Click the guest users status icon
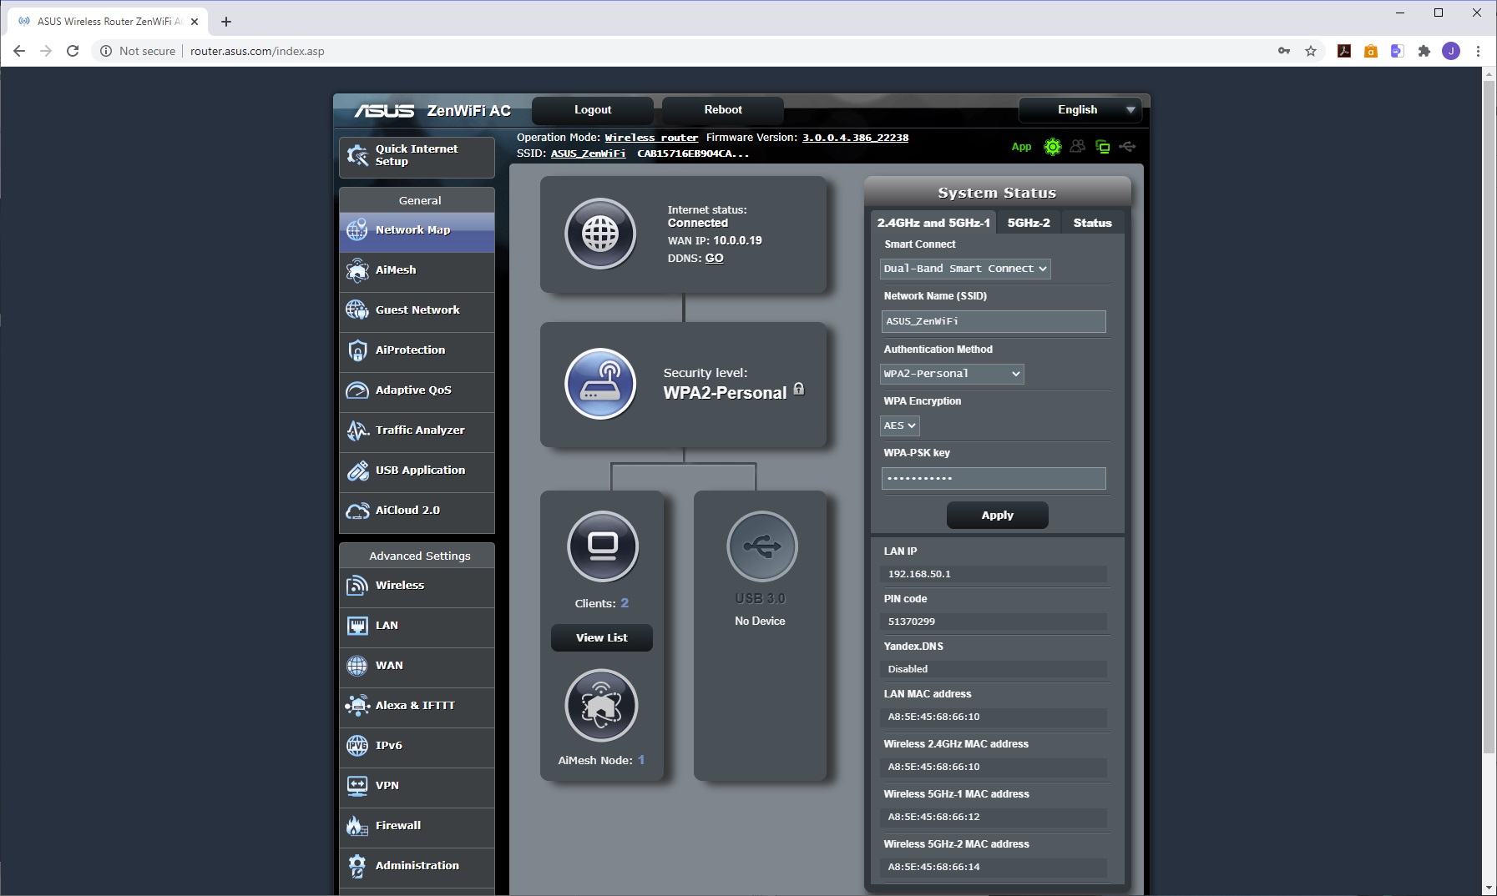1497x896 pixels. point(1078,147)
